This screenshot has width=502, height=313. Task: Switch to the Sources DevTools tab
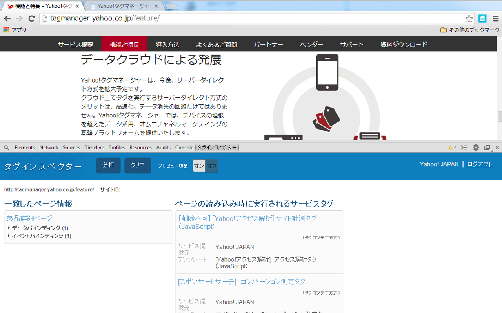(71, 148)
